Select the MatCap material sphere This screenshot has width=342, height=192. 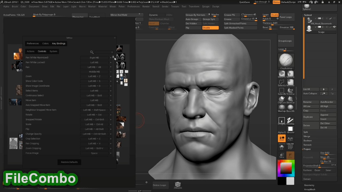(282, 107)
